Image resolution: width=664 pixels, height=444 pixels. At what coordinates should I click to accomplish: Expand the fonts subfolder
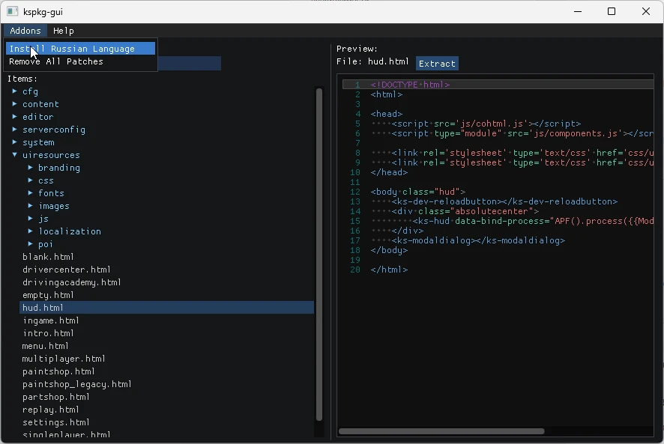click(51, 193)
